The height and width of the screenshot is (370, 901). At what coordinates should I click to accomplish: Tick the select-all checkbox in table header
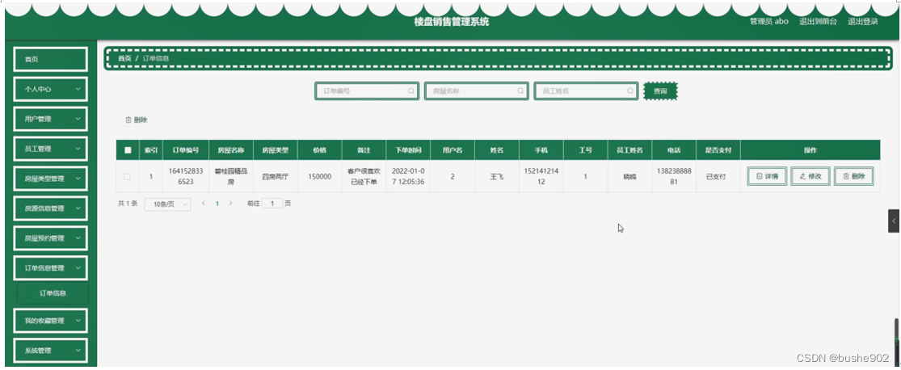coord(128,150)
